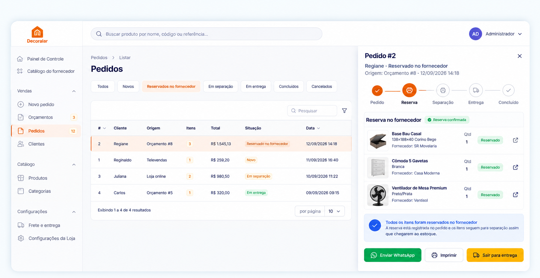Collapse the Catálogo section
This screenshot has width=540, height=278.
point(74,164)
